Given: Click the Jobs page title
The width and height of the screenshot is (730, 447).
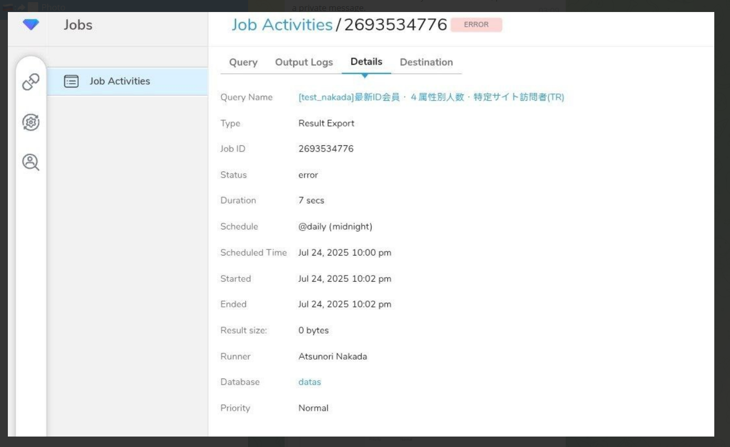Looking at the screenshot, I should point(78,25).
